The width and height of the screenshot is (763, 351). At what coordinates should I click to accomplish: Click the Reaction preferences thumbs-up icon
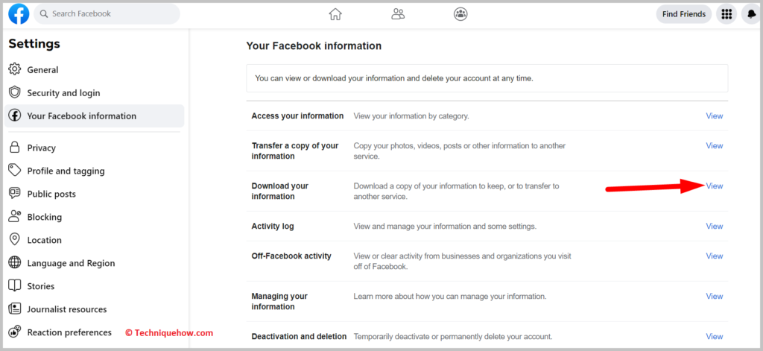15,332
